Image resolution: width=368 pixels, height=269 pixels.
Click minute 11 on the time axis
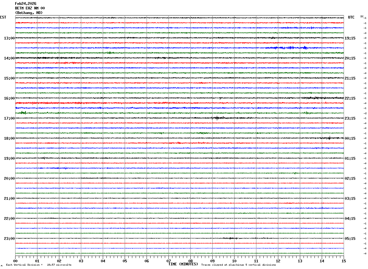pos(256,261)
